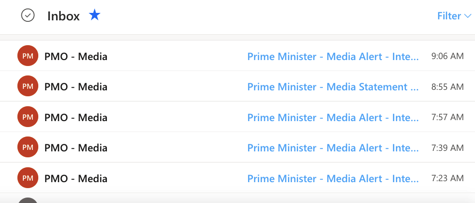475x203 pixels.
Task: Click the Inbox folder title
Action: coord(63,16)
